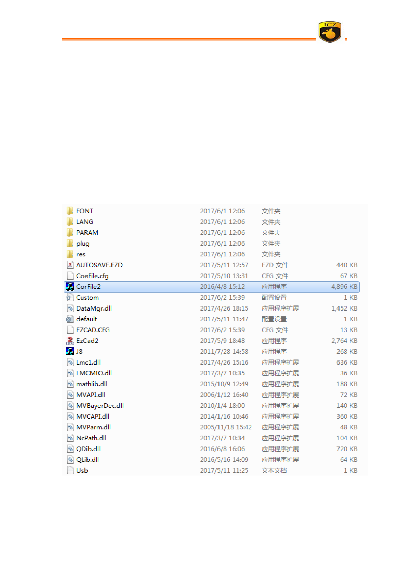This screenshot has height=578, width=409.
Task: Select the MVBayerDec.dll file name
Action: (100, 406)
